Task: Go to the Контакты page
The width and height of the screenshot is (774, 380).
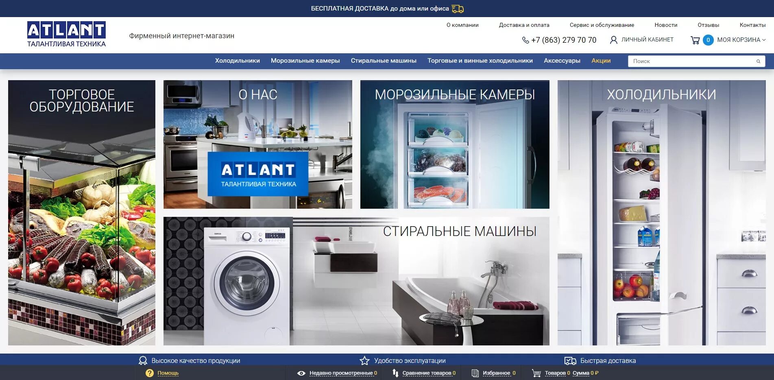Action: click(x=752, y=25)
